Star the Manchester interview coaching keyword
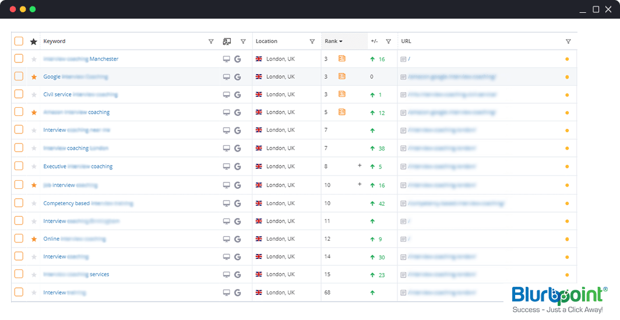The height and width of the screenshot is (320, 620). pyautogui.click(x=34, y=59)
